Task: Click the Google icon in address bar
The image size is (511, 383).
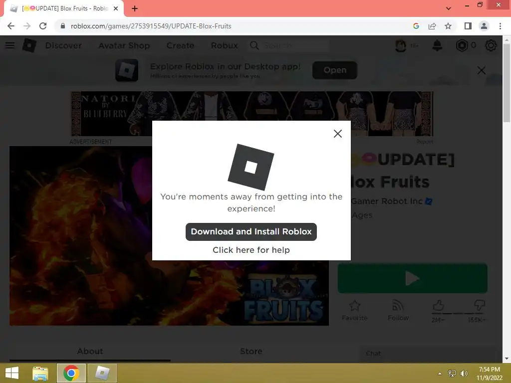Action: click(x=416, y=26)
